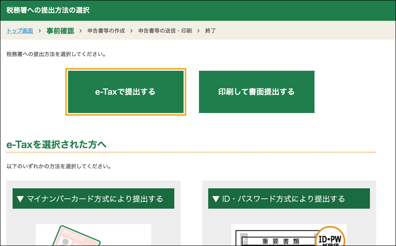Click the My Number card illustration

click(x=94, y=235)
